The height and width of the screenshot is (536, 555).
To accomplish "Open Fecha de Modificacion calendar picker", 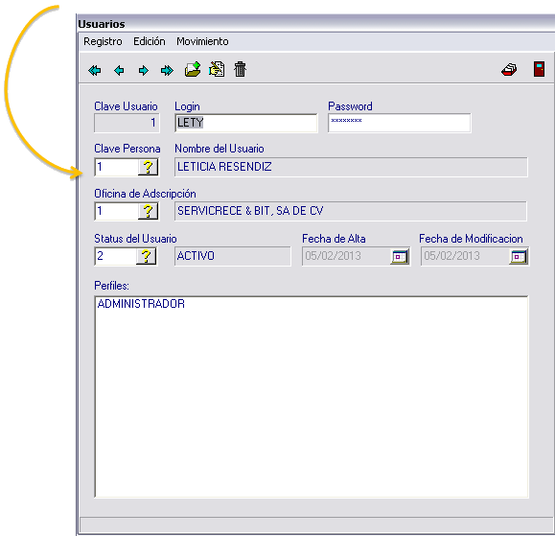I will tap(519, 256).
